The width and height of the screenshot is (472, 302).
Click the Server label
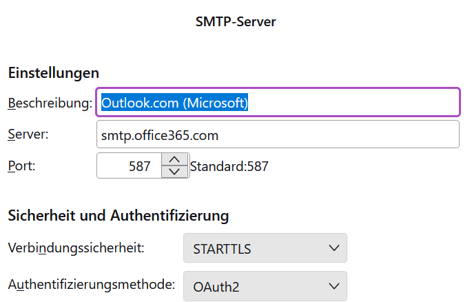point(28,134)
